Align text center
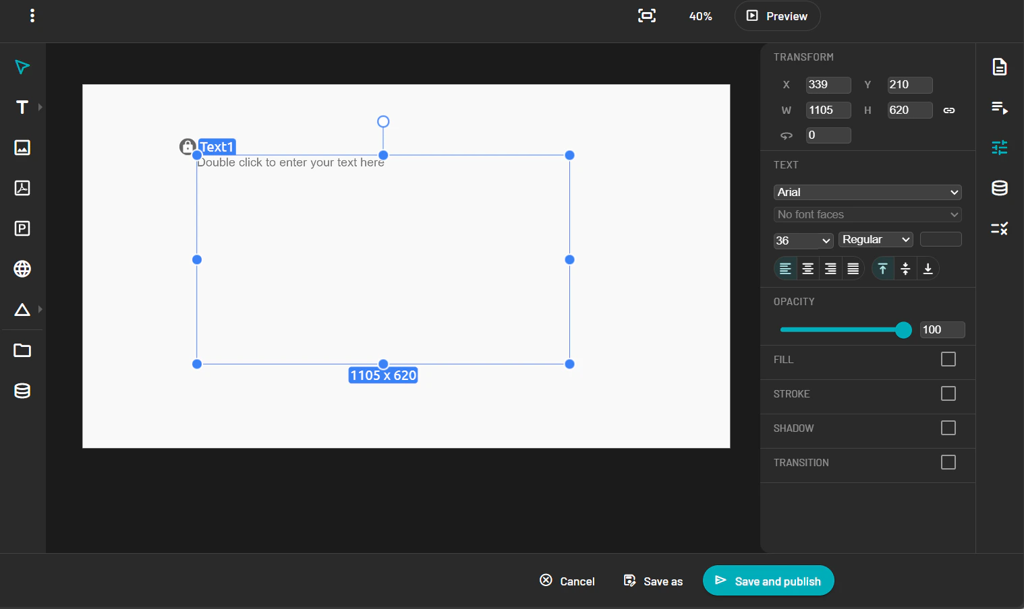1024x609 pixels. pyautogui.click(x=807, y=269)
